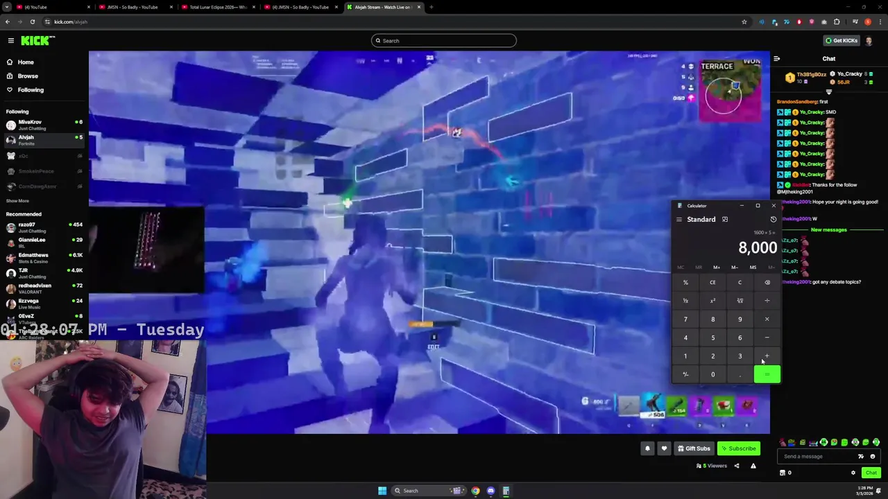Viewport: 888px width, 499px height.
Task: Click the Calculator minus button
Action: point(767,338)
